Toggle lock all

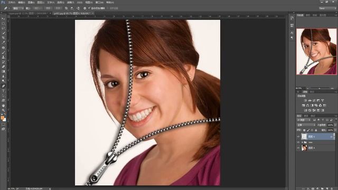[x=316, y=130]
